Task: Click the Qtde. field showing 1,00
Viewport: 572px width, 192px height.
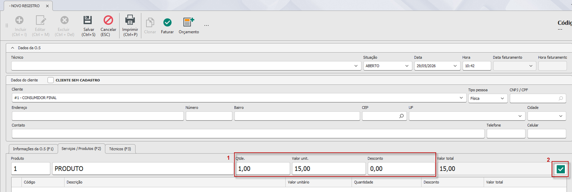Action: coord(263,169)
